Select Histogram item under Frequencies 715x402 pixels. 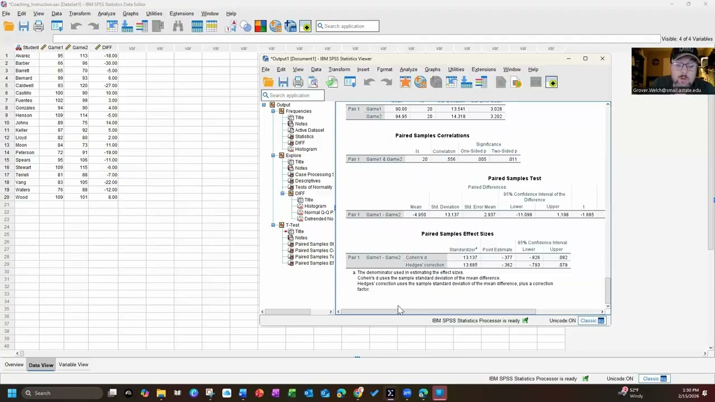pyautogui.click(x=306, y=149)
